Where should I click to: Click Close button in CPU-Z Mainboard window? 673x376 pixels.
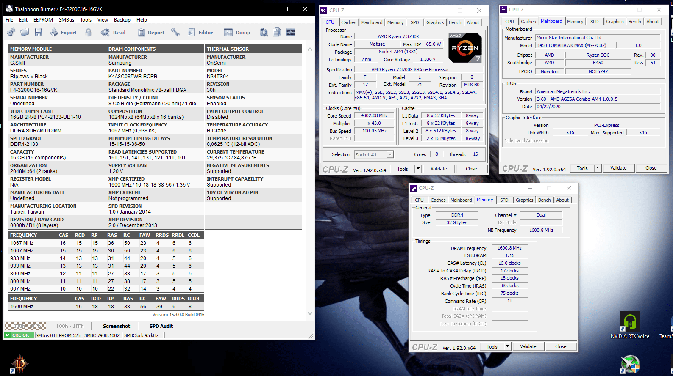coord(651,168)
